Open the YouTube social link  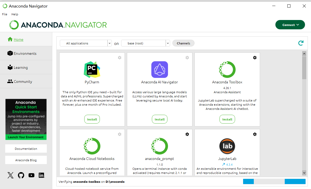[31, 175]
